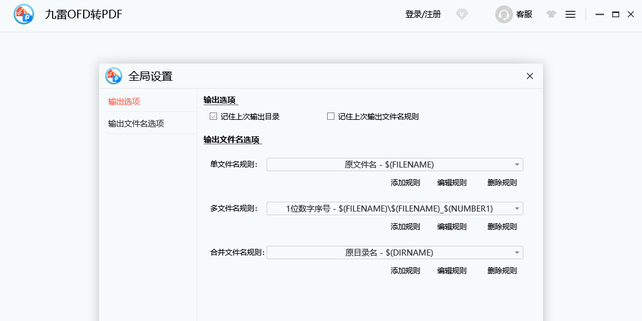Click the 九雷OFD转PDF app logo

24,15
